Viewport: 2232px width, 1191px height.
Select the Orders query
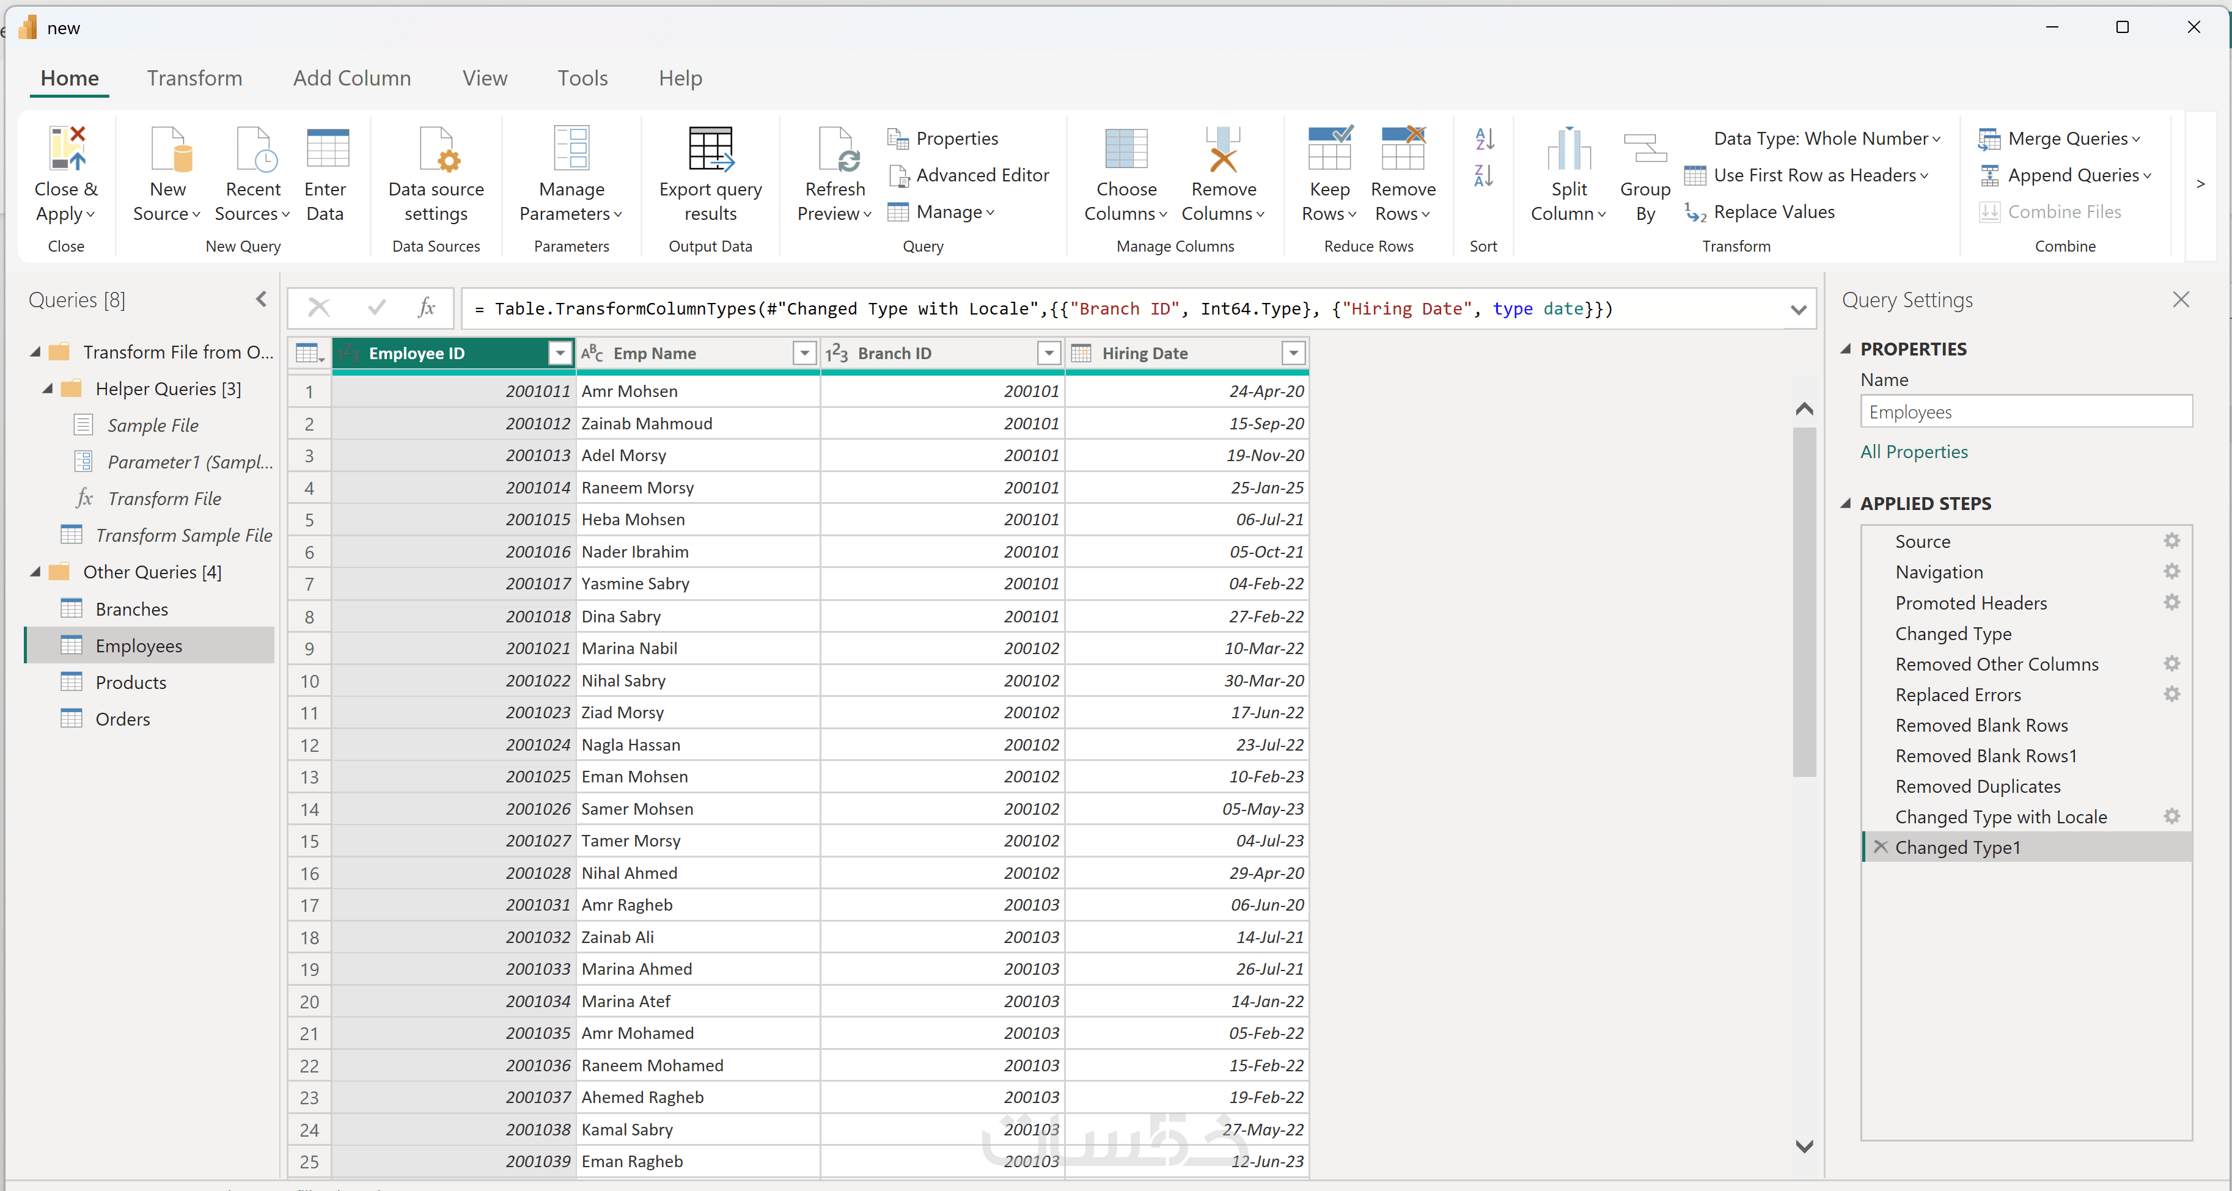(122, 719)
